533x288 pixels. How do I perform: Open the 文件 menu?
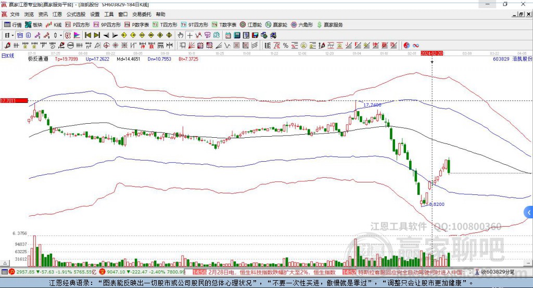15,14
